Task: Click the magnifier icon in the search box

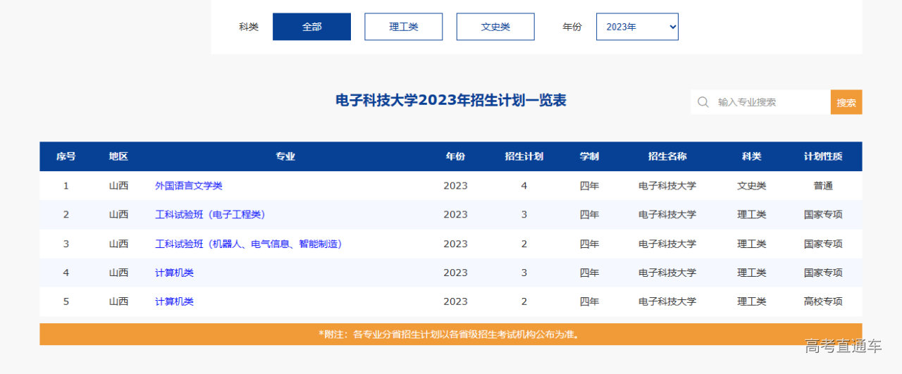Action: click(x=703, y=102)
